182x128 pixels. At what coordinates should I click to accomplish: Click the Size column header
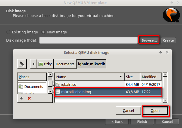pyautogui.click(x=132, y=77)
